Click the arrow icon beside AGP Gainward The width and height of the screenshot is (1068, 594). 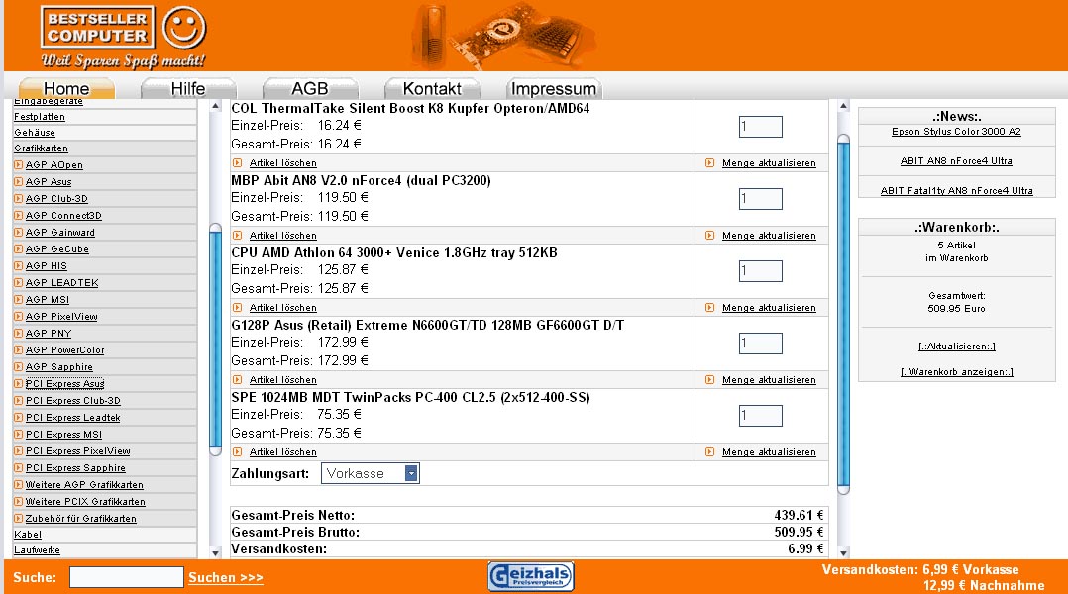point(19,232)
